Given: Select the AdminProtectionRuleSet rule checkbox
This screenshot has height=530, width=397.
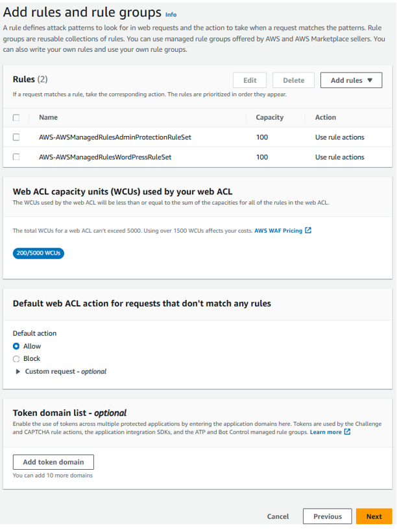Looking at the screenshot, I should tap(16, 137).
